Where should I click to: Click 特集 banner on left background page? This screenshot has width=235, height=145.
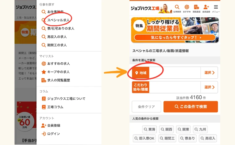click(x=25, y=32)
